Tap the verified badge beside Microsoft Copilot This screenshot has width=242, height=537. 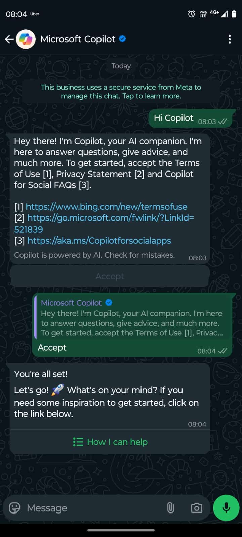pyautogui.click(x=123, y=39)
